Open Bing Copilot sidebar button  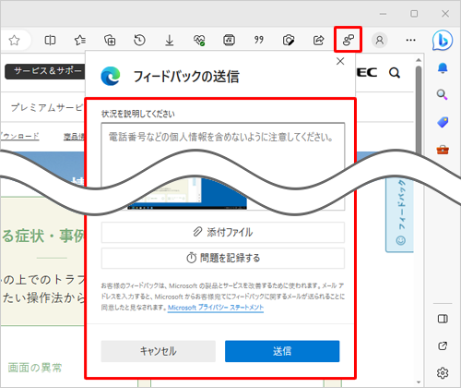point(443,41)
